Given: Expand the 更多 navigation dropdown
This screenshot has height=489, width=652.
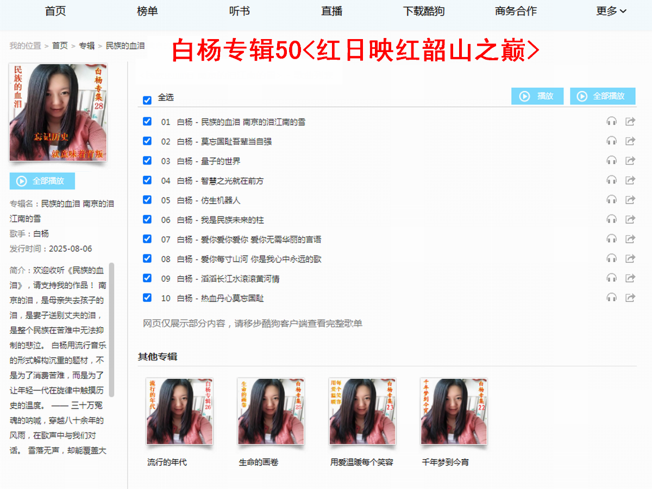Looking at the screenshot, I should (611, 11).
